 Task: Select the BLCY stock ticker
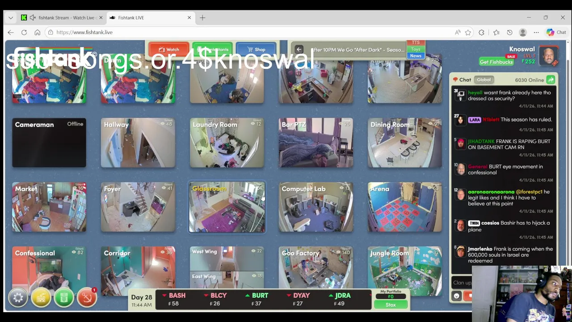[x=215, y=299]
